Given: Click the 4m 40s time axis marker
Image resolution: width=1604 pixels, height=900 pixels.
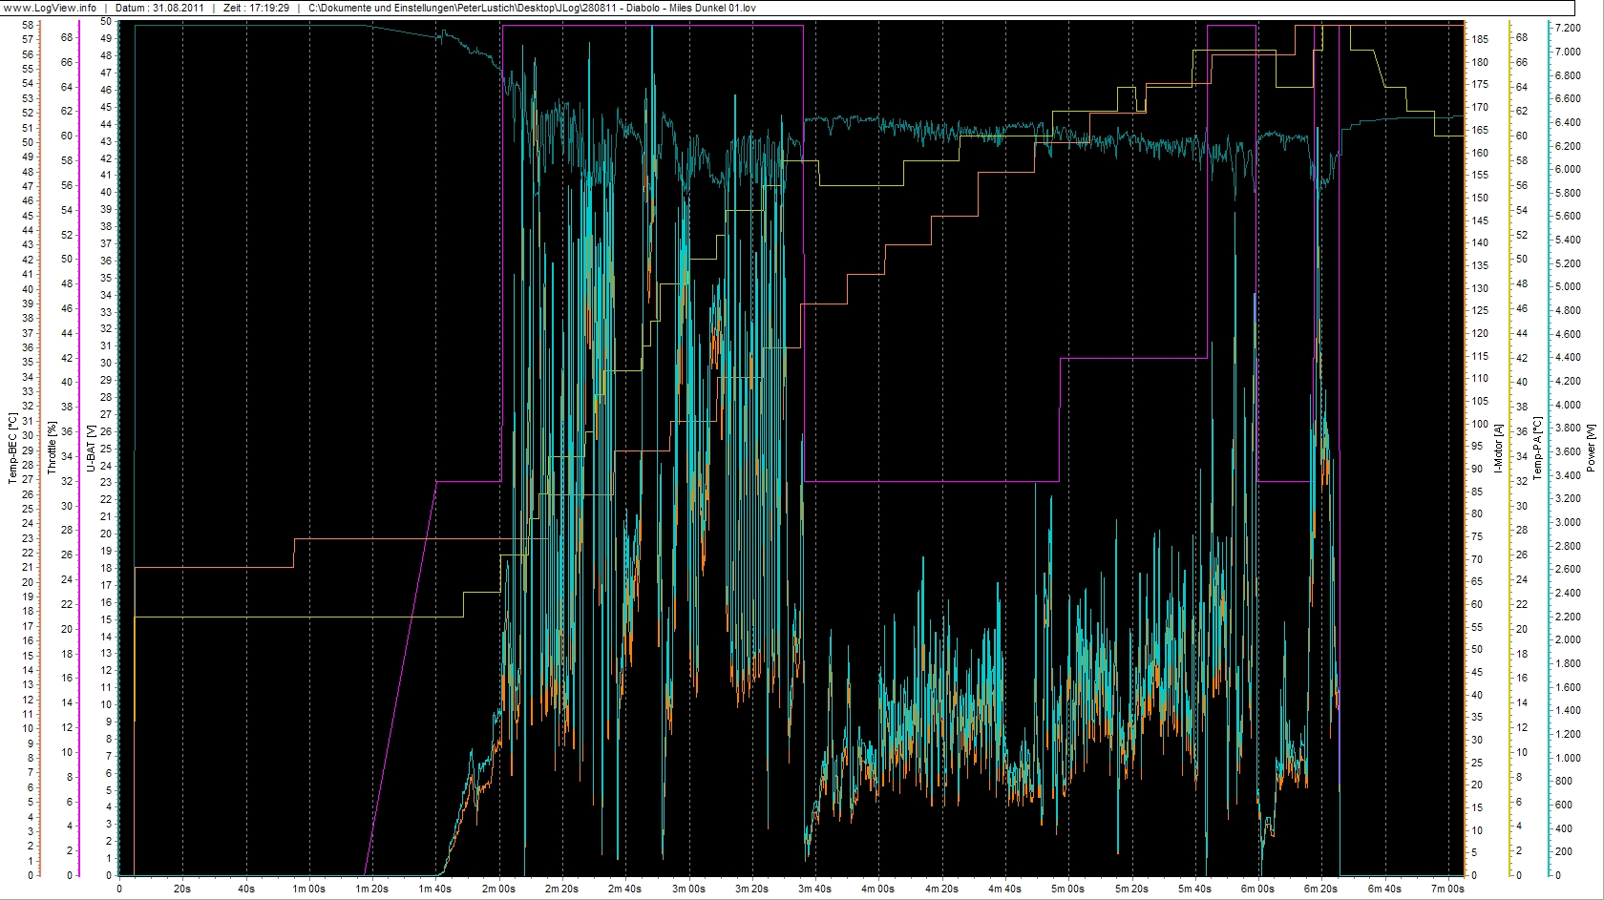Looking at the screenshot, I should tap(1004, 889).
